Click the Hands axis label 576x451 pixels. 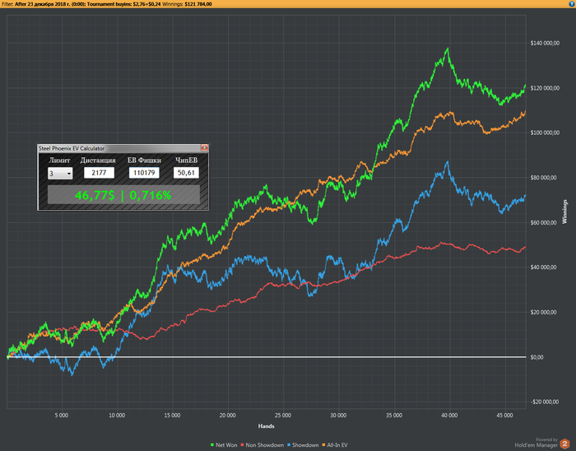266,426
